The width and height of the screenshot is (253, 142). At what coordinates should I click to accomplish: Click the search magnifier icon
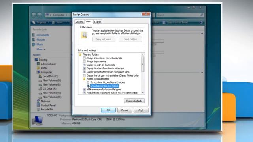coord(202,15)
